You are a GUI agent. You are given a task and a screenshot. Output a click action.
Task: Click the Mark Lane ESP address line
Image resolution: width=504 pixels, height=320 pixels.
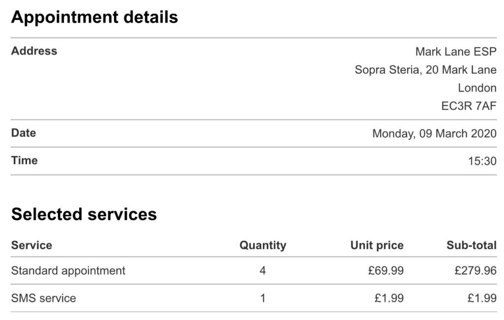click(456, 51)
